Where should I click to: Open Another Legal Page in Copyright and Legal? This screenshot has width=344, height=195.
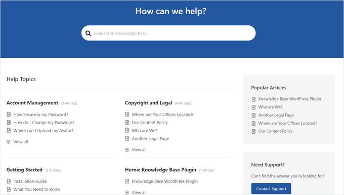coord(150,139)
